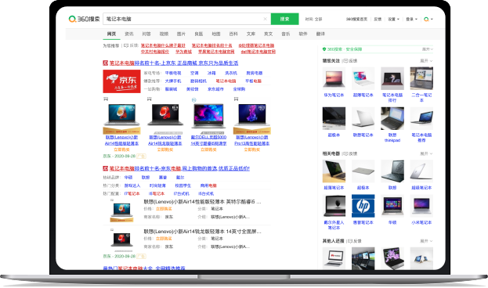Click the green 搜索 search button
The height and width of the screenshot is (288, 488).
tap(285, 19)
